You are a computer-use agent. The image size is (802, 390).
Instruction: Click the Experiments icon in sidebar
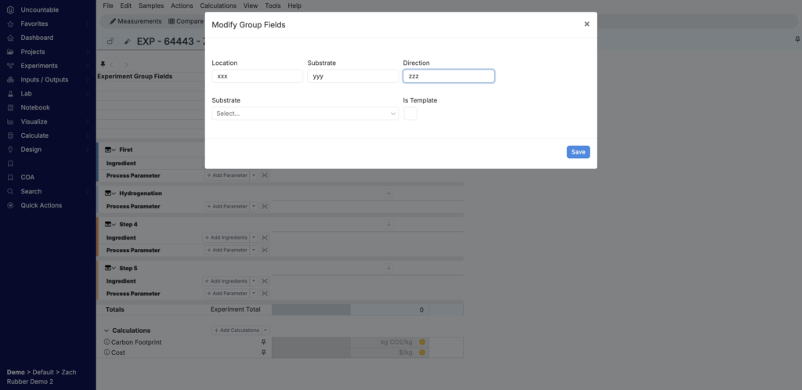(x=10, y=66)
